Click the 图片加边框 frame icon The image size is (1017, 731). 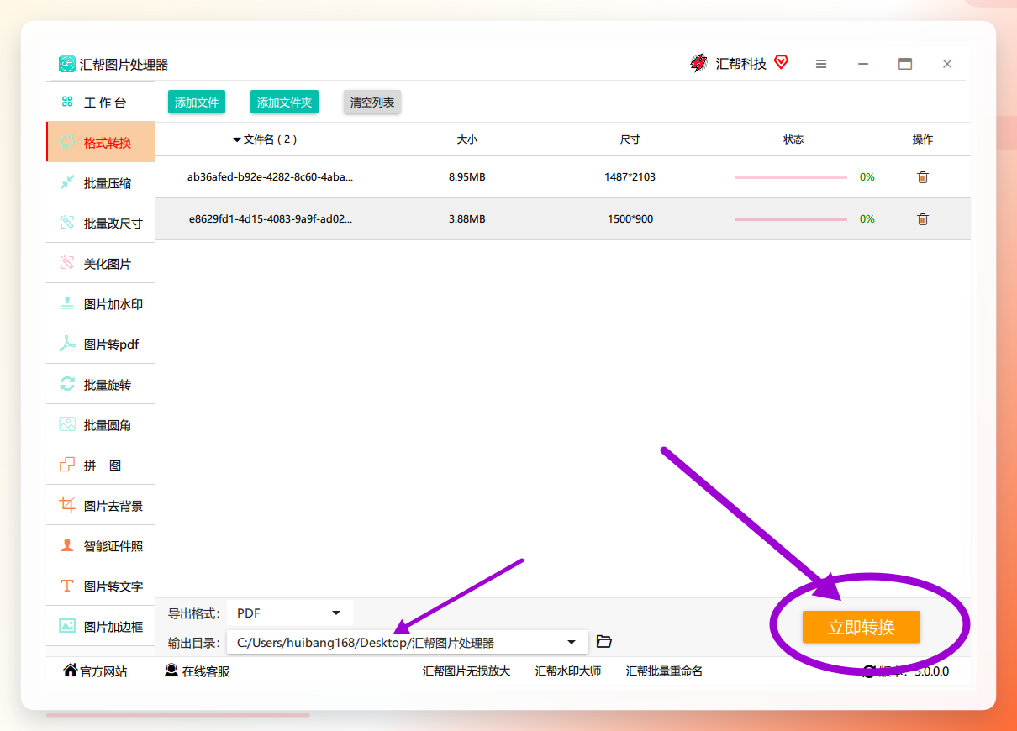[67, 626]
